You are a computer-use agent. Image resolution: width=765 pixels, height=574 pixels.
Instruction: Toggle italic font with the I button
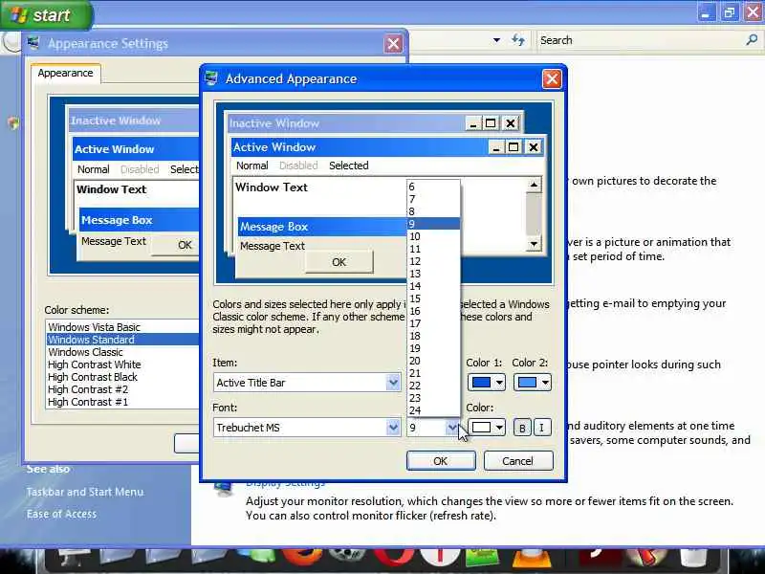541,428
